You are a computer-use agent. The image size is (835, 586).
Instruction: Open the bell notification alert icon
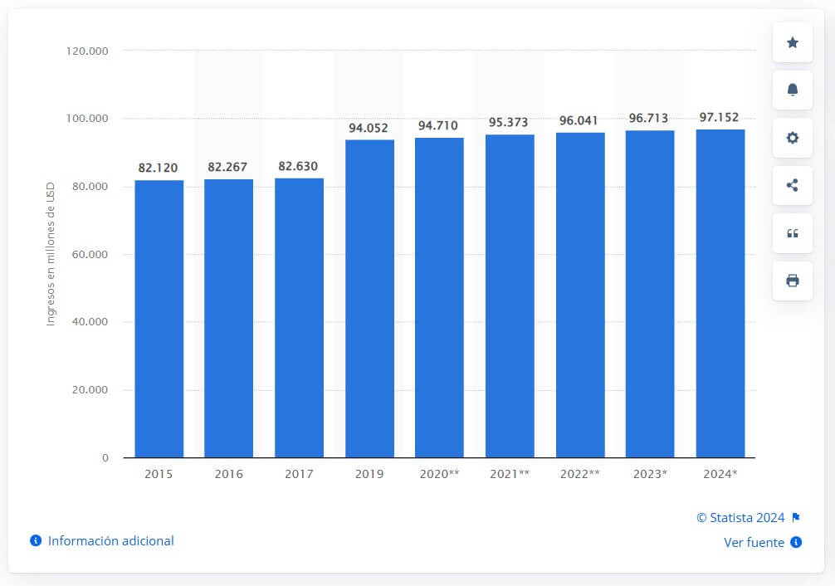click(x=793, y=90)
